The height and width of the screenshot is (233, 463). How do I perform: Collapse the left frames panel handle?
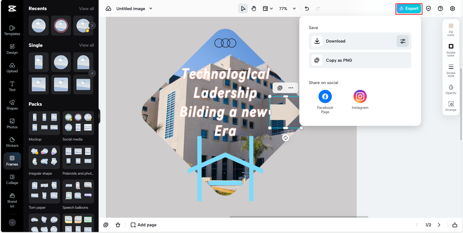[99, 116]
